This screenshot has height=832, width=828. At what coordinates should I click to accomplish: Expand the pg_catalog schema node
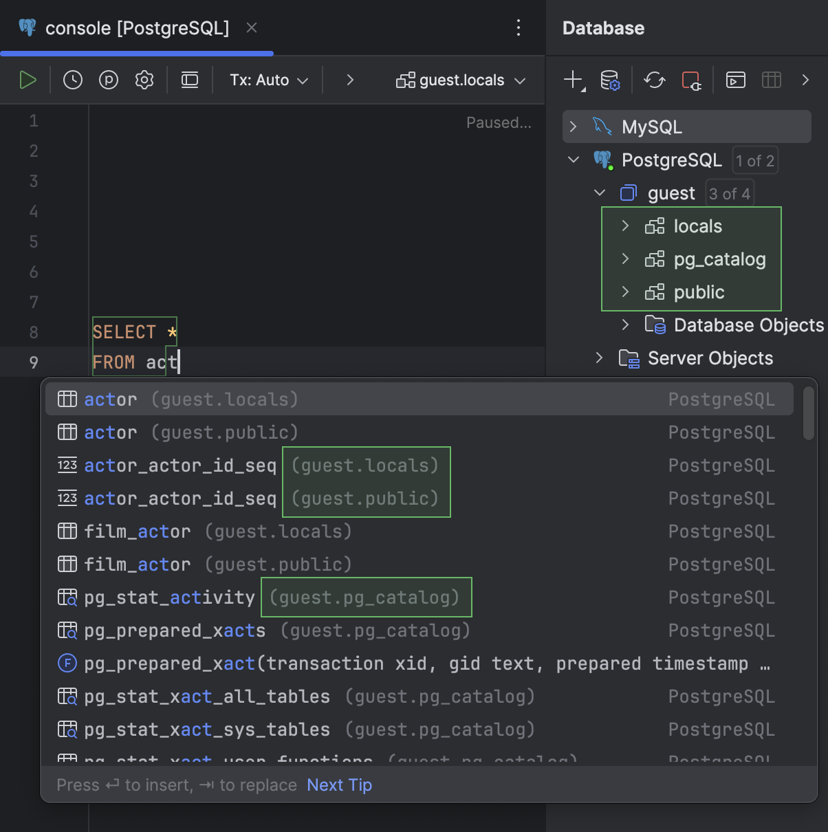tap(625, 259)
